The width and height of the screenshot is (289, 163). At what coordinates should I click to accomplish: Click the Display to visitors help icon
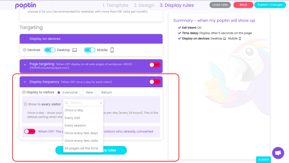(24, 92)
